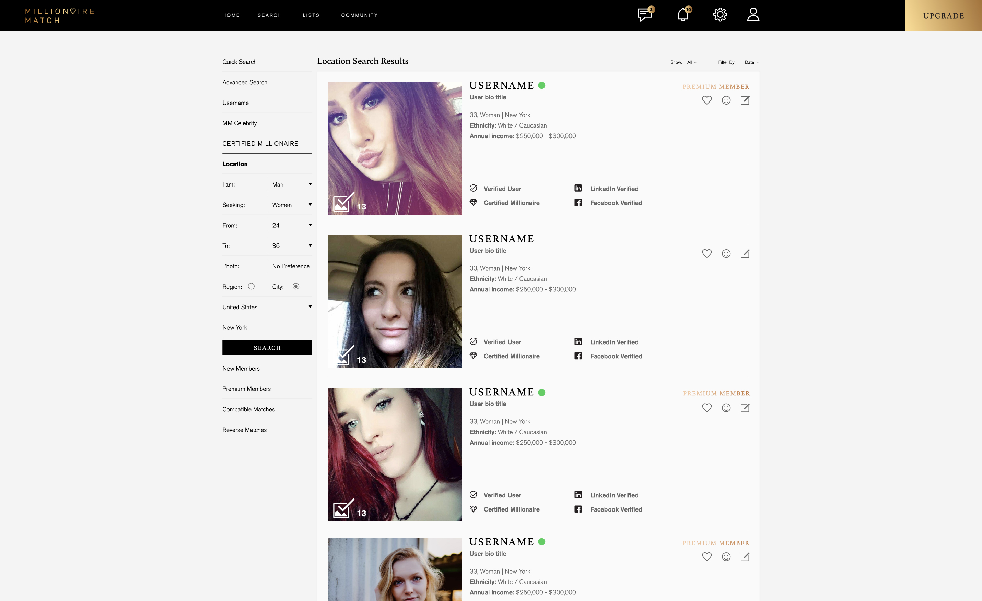Open MM Celebrity in the sidebar
This screenshot has width=982, height=601.
coord(239,123)
